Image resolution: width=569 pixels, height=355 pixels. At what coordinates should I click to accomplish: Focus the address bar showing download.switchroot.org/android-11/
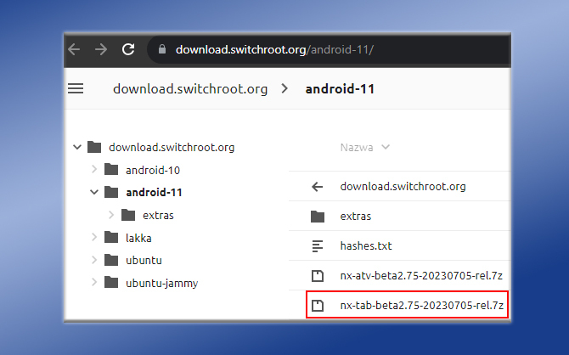coord(329,49)
